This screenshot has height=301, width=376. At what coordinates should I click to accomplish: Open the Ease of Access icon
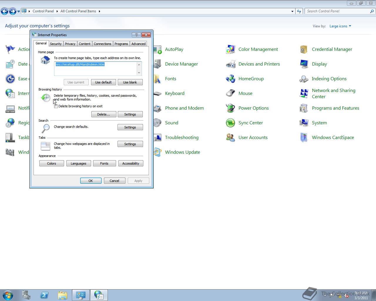(10, 79)
